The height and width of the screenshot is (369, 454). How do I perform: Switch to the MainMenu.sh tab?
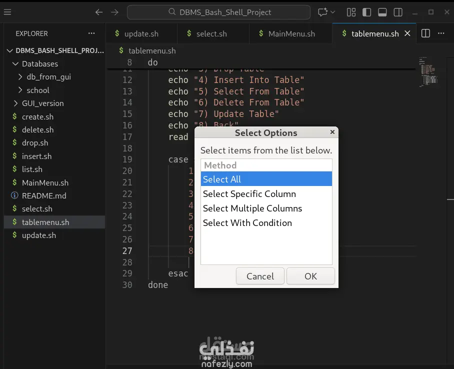click(x=291, y=34)
